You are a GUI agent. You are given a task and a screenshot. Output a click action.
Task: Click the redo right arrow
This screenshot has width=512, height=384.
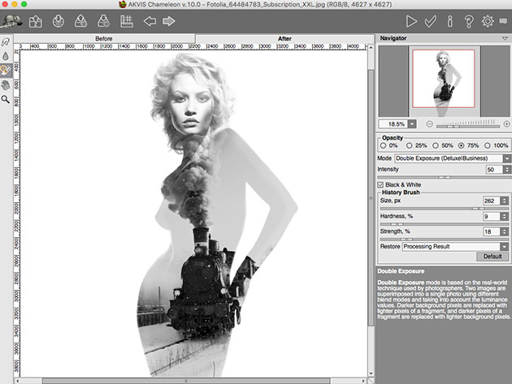click(169, 21)
